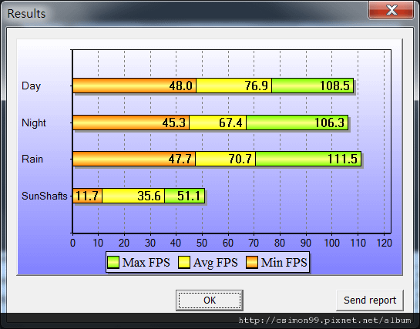Click the axis tick label 70
The height and width of the screenshot is (329, 420).
click(254, 243)
